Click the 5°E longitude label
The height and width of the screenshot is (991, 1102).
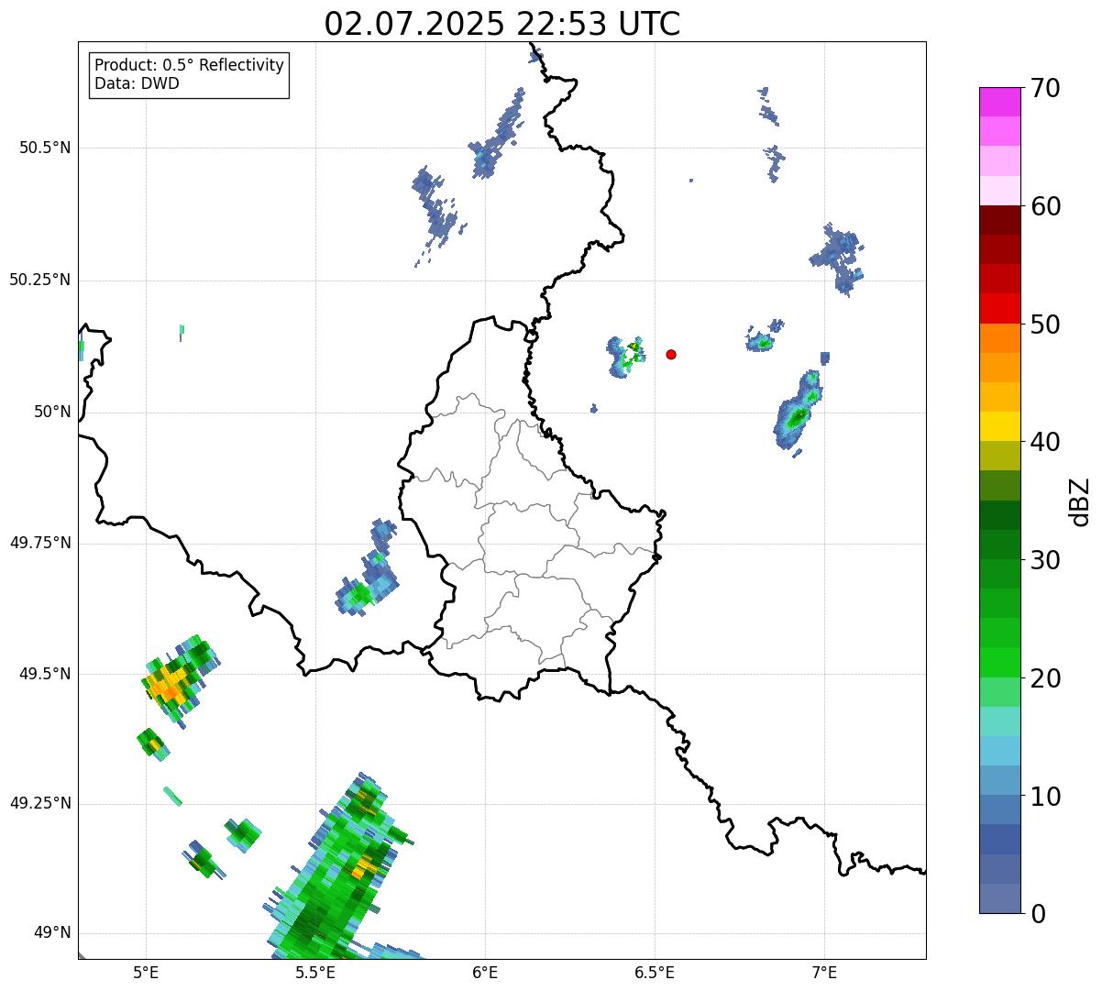click(146, 972)
